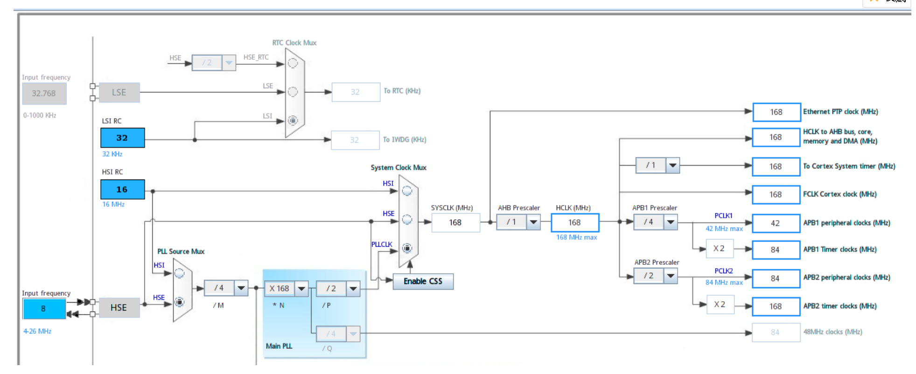Click the Main PLL label

(x=279, y=346)
